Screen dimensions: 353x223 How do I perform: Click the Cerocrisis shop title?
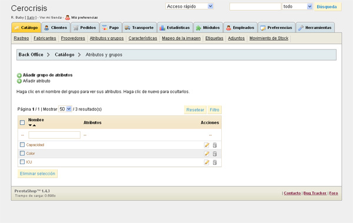(x=29, y=8)
